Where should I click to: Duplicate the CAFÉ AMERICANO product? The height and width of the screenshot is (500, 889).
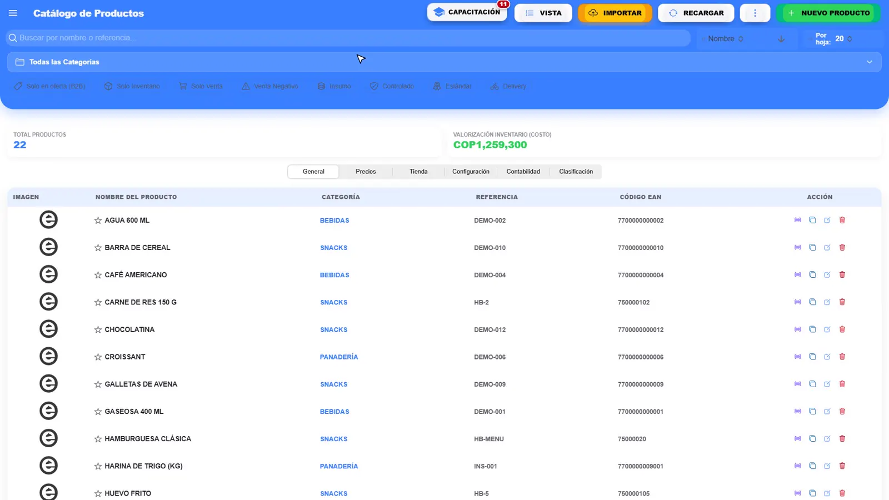point(812,275)
